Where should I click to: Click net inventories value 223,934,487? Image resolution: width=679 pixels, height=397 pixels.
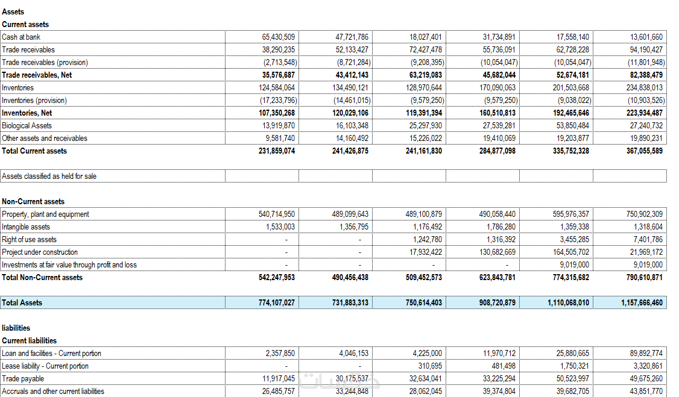tap(645, 113)
